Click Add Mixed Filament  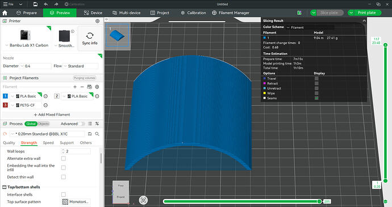(x=52, y=115)
